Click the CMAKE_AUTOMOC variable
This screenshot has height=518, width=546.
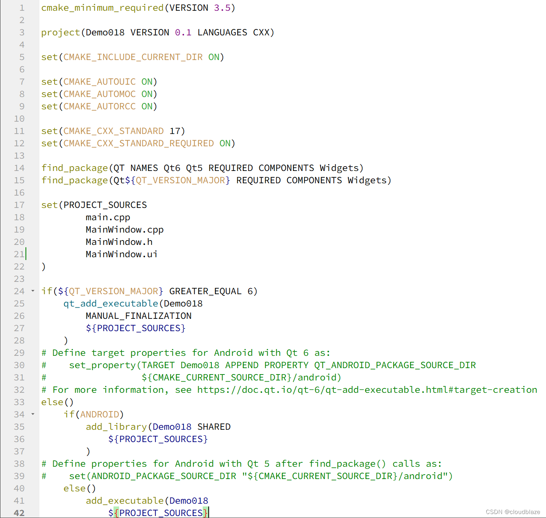(100, 94)
